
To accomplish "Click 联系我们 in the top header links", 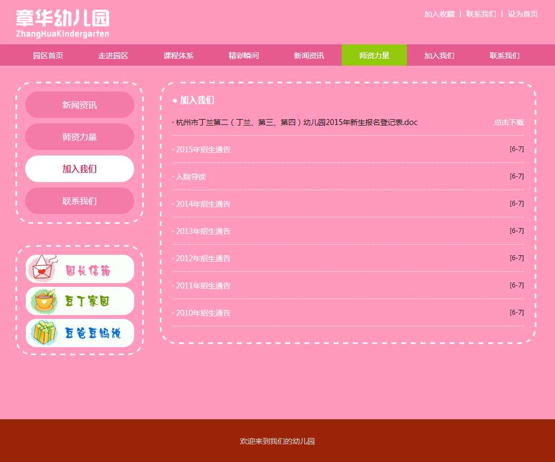I will (481, 14).
